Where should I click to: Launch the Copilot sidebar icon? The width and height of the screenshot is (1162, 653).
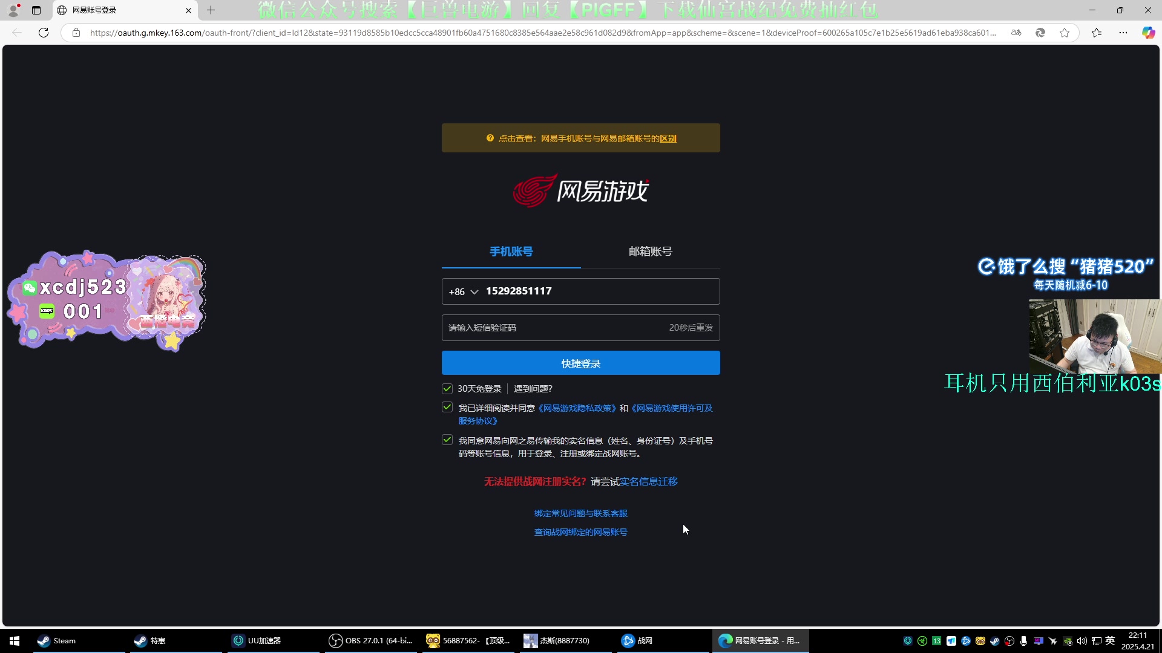coord(1148,33)
